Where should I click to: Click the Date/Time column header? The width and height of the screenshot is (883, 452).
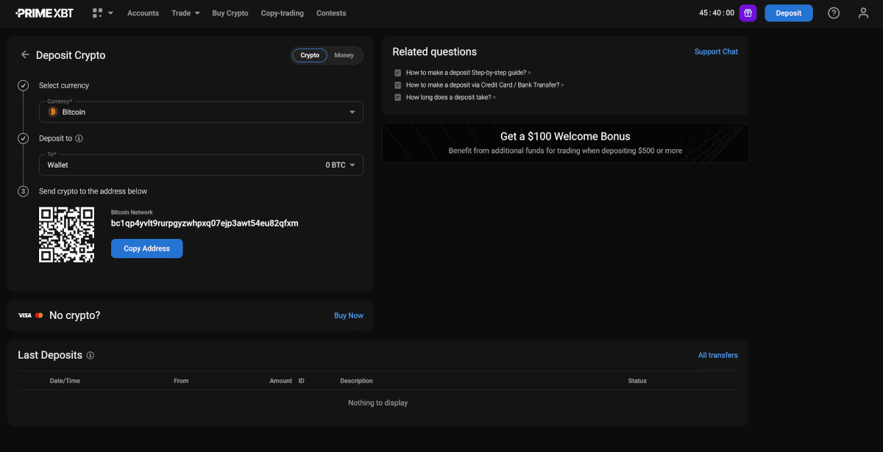coord(65,381)
